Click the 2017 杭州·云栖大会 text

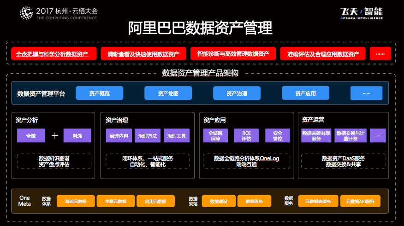coord(67,11)
